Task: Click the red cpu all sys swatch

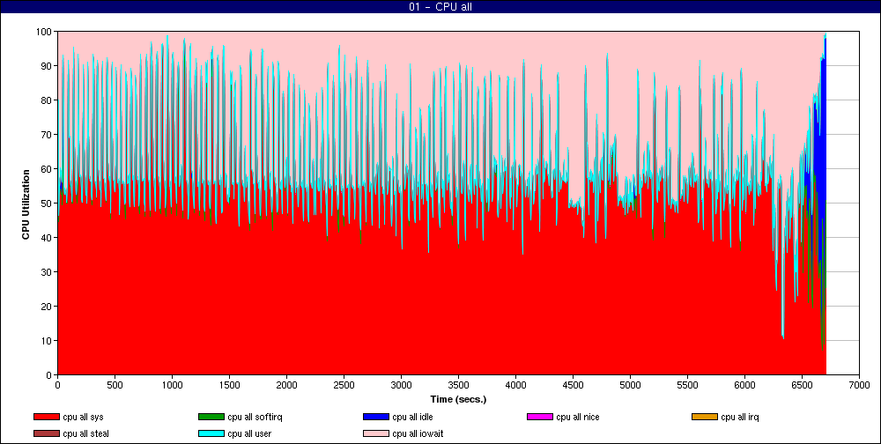Action: [46, 417]
